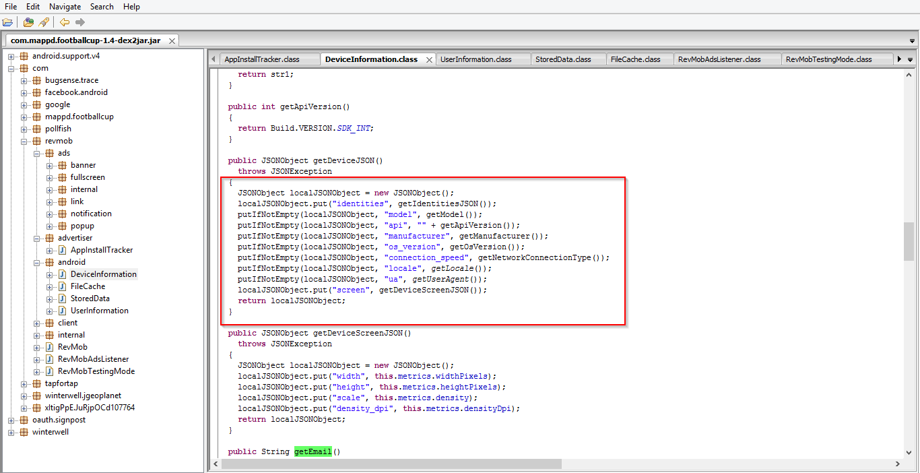Close the DeviceInformation.class tab

[x=429, y=60]
